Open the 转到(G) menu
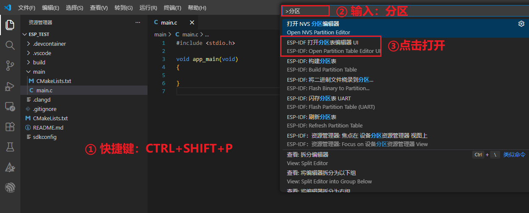The height and width of the screenshot is (213, 529). point(123,8)
